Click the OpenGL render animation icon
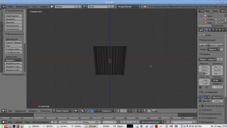The height and width of the screenshot is (128, 227). 156,111
